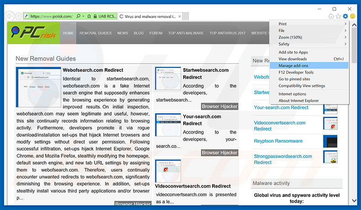Open Webofsearch.com Redirect article title

click(x=93, y=70)
